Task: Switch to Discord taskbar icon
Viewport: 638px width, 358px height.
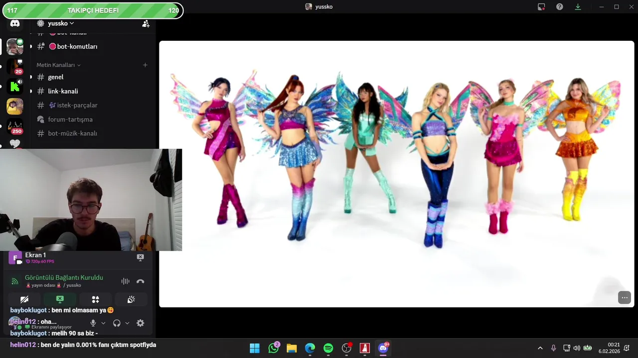Action: 383,348
